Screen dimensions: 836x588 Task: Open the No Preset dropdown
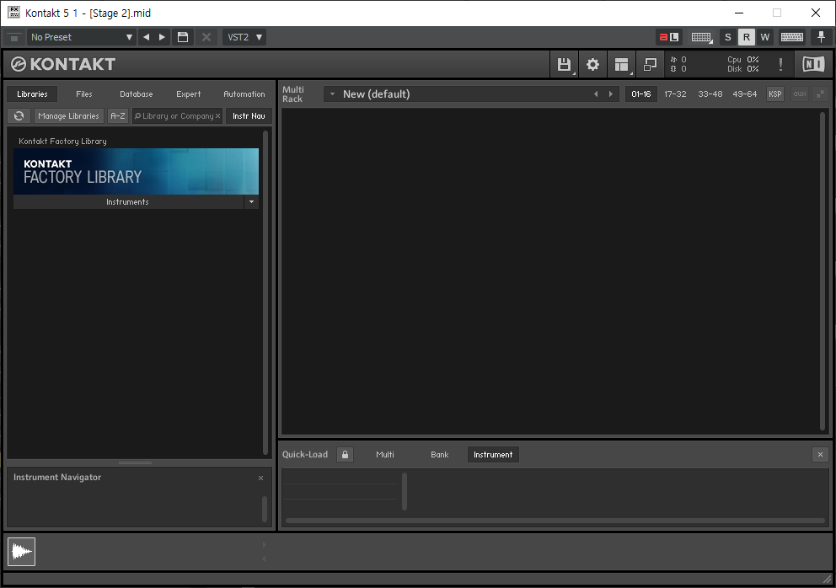82,37
